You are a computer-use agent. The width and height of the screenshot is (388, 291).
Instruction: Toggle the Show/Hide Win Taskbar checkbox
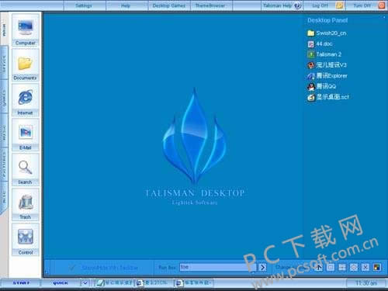tap(72, 268)
